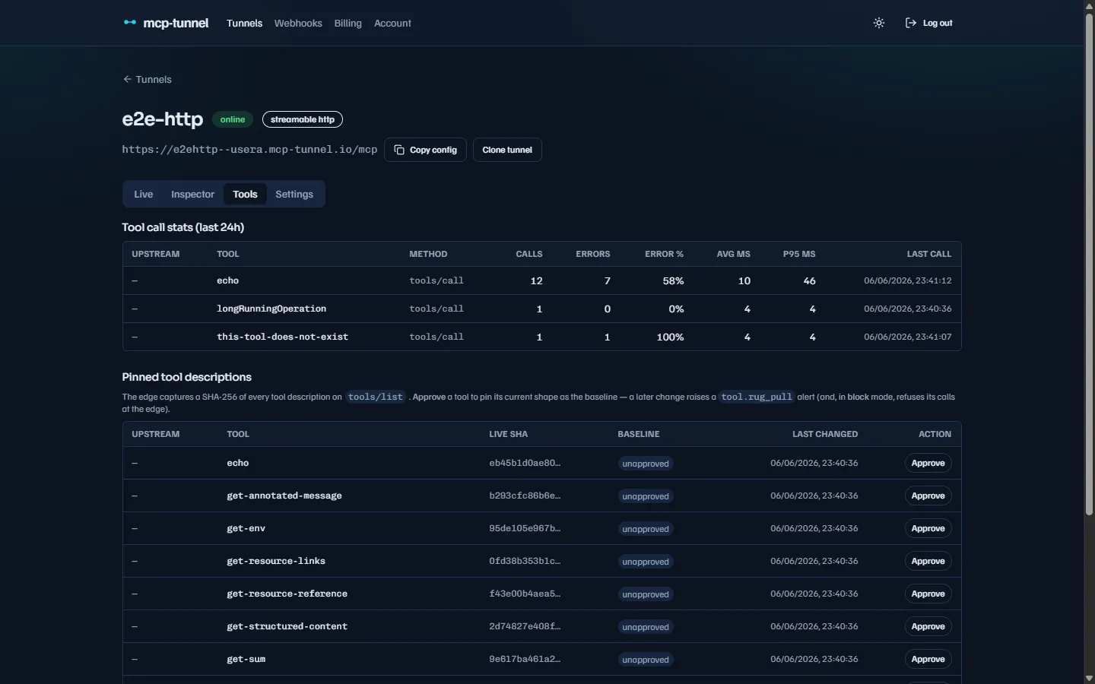Click the tools/list code snippet
This screenshot has height=684, width=1095.
tap(376, 397)
